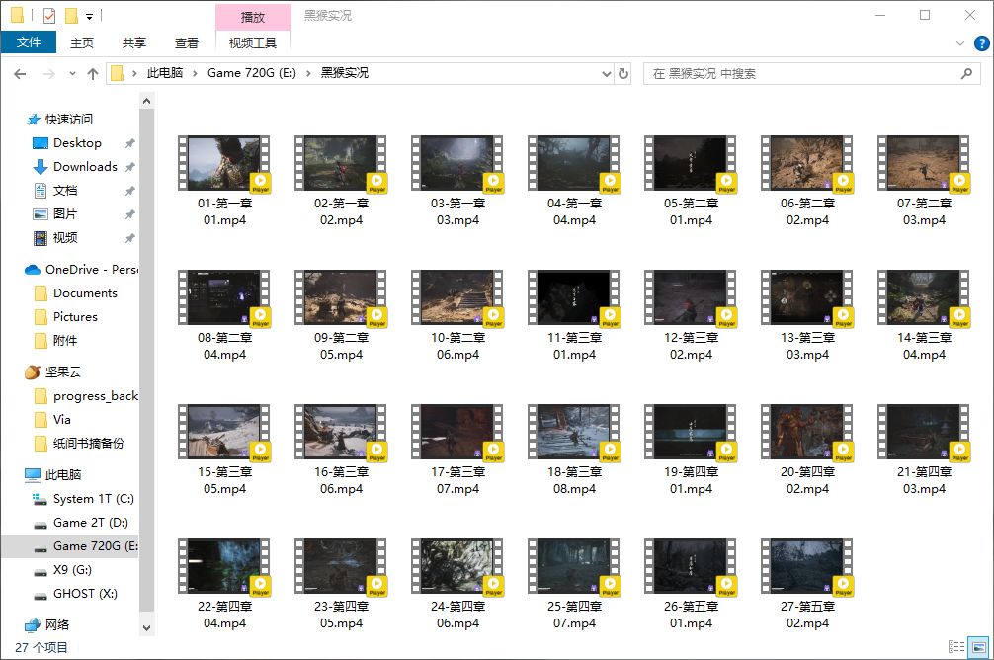The image size is (994, 660).
Task: Select 此电脑 in the navigation pane
Action: [x=62, y=475]
